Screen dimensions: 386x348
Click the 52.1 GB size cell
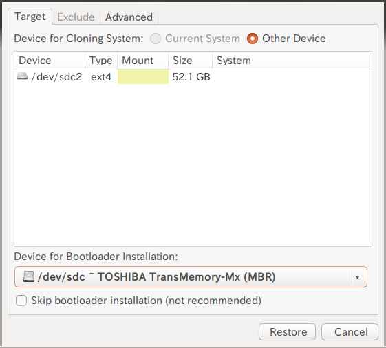click(x=191, y=77)
